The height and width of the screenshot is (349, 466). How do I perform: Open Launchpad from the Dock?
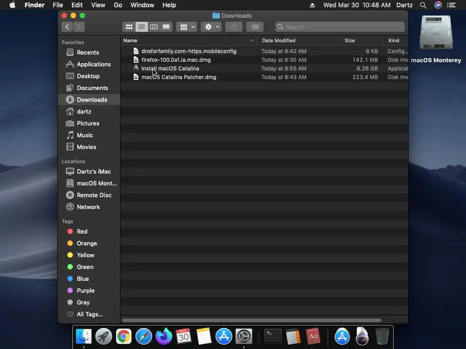(104, 336)
